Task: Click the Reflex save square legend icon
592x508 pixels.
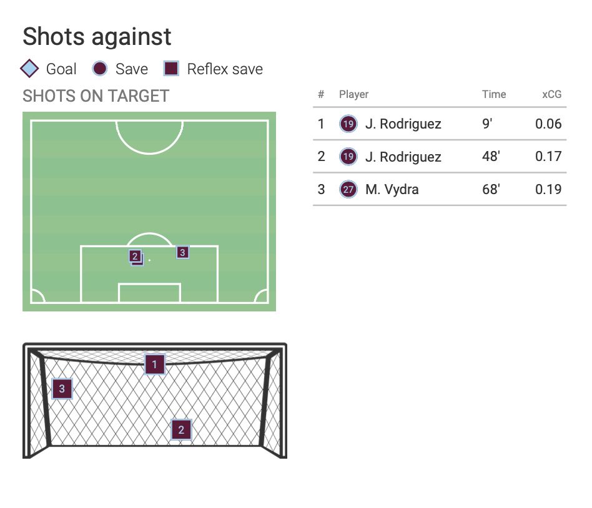Action: point(171,69)
